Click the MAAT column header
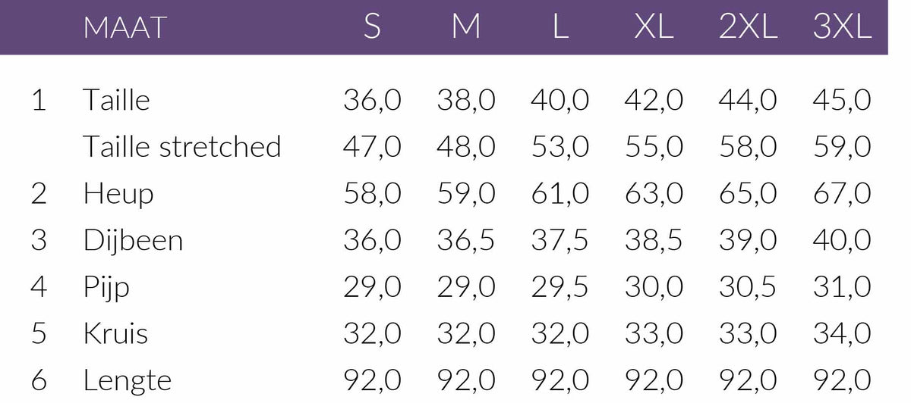 coord(125,28)
